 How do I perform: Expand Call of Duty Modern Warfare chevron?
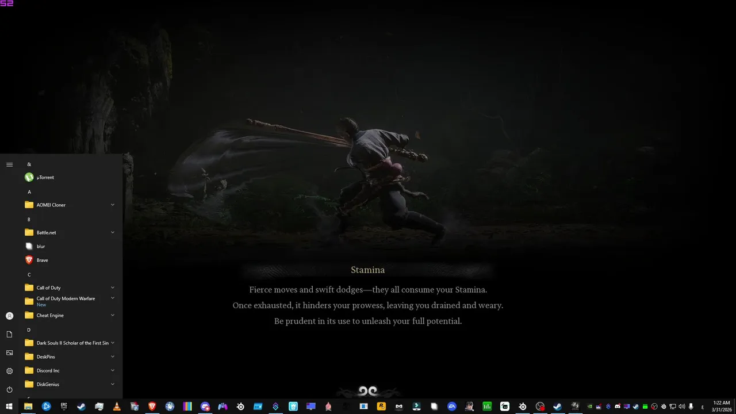(x=113, y=298)
